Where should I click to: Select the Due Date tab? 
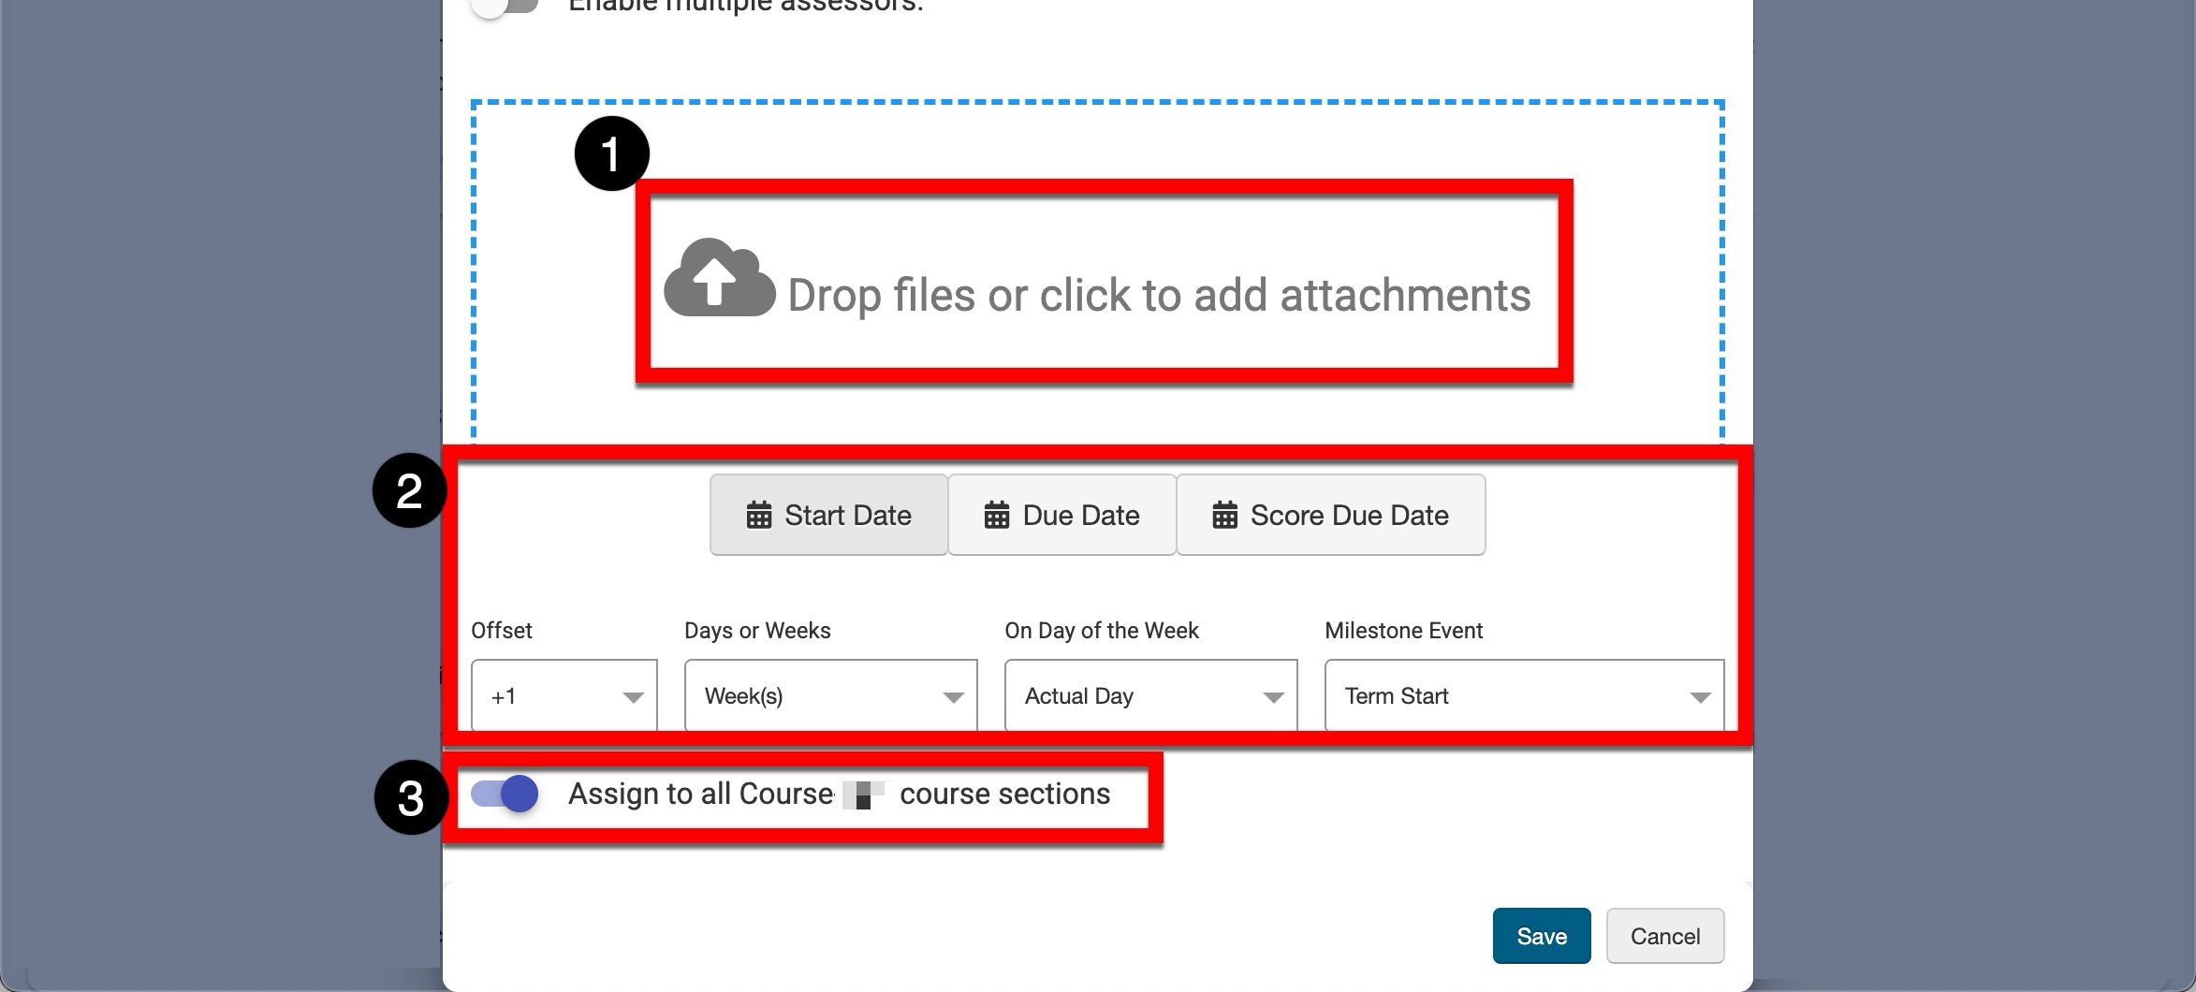1061,516
